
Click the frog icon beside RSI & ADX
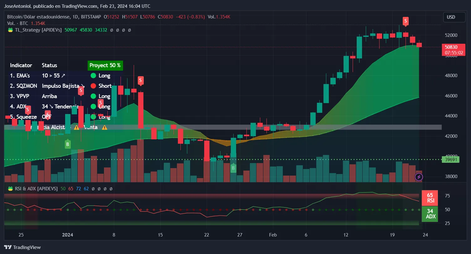point(10,189)
